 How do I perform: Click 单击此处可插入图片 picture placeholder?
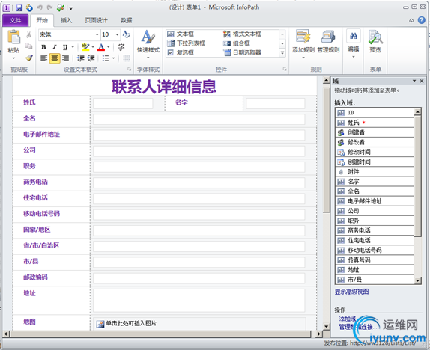click(x=199, y=323)
